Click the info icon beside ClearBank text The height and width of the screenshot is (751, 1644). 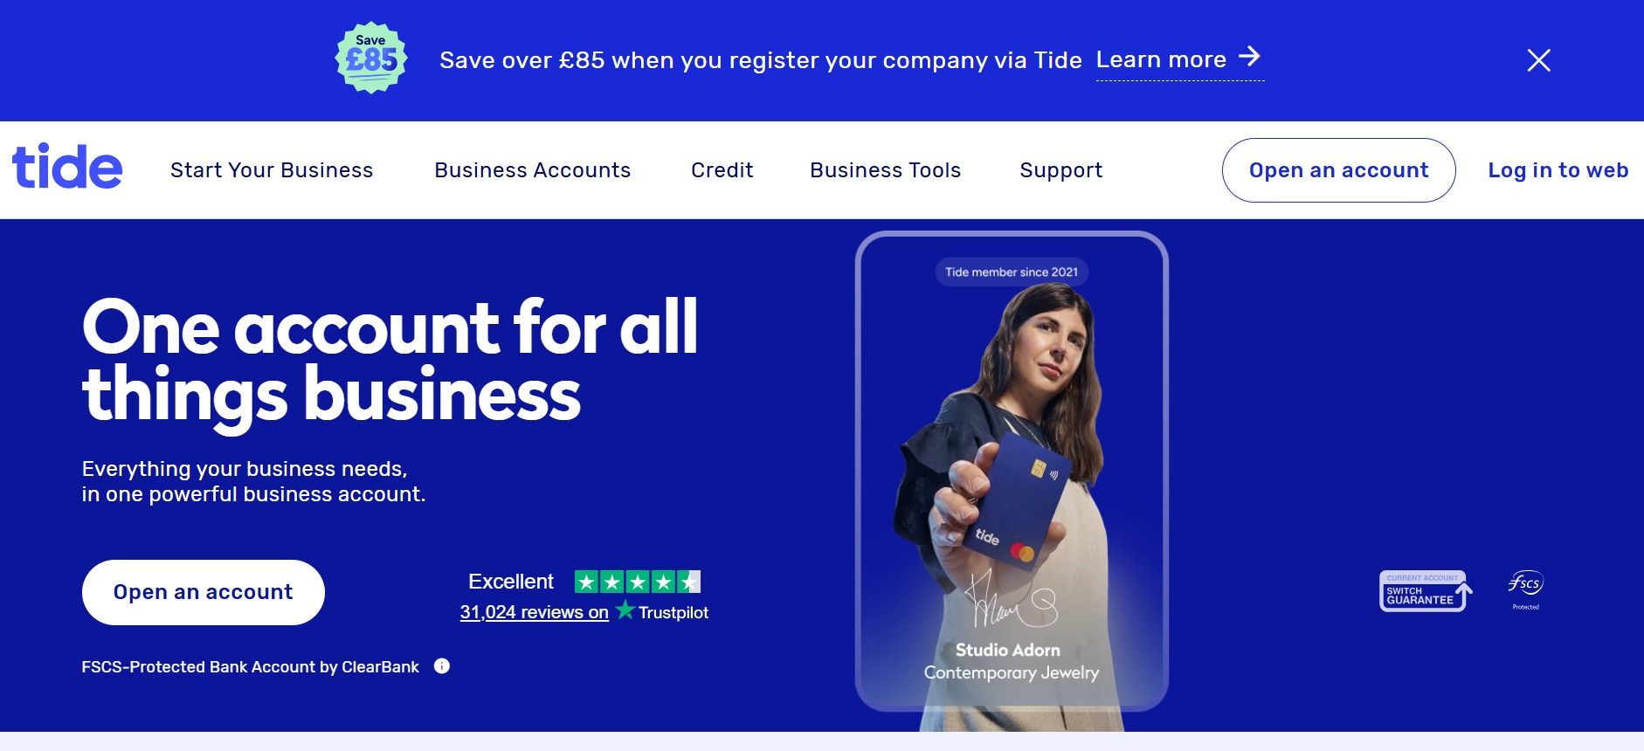(x=442, y=666)
